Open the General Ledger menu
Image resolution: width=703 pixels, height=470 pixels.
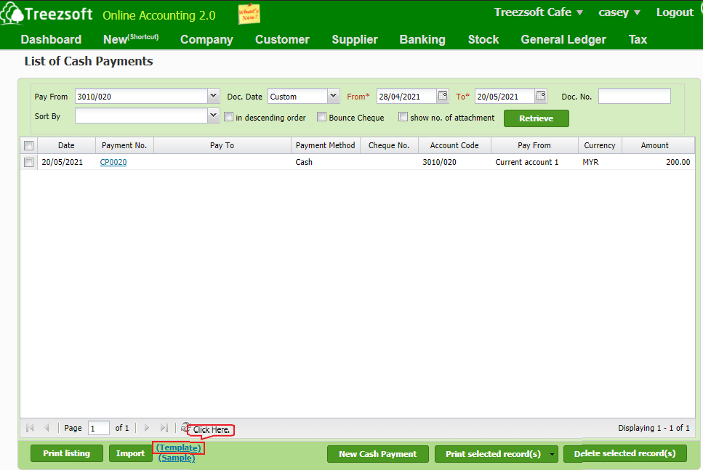[x=563, y=39]
